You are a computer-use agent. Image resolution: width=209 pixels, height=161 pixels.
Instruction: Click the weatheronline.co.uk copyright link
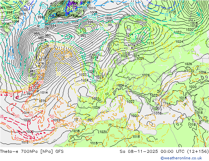tap(181, 158)
